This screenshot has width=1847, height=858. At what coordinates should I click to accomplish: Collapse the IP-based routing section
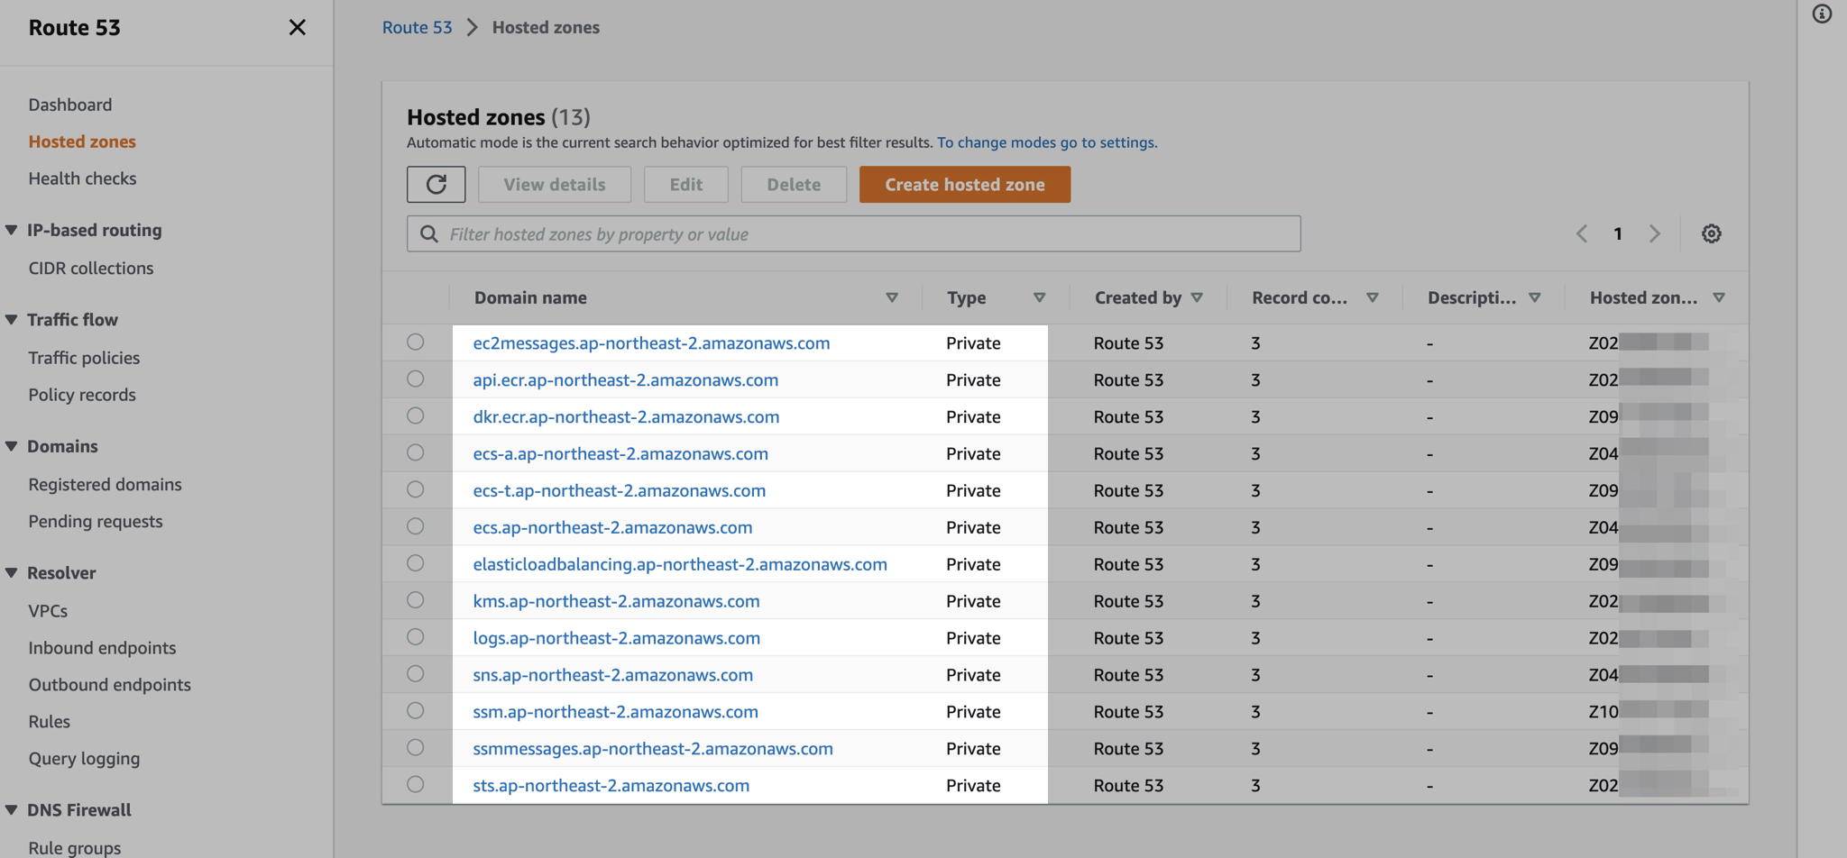(12, 230)
